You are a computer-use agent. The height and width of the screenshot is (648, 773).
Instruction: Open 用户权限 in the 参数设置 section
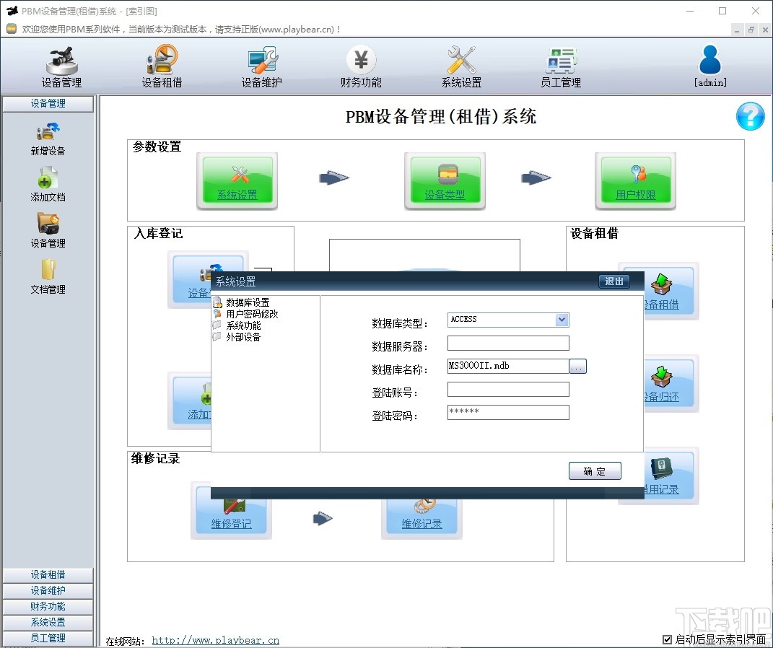(x=635, y=180)
